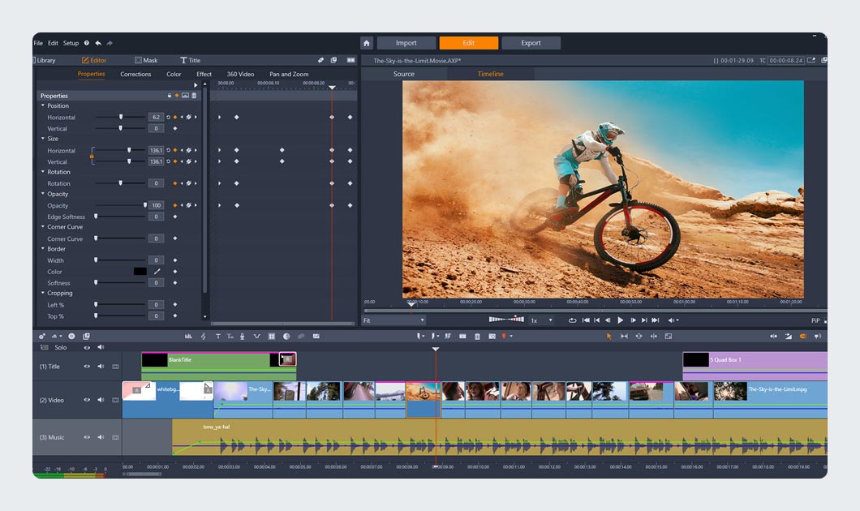
Task: Open the Mask tab
Action: coord(146,60)
